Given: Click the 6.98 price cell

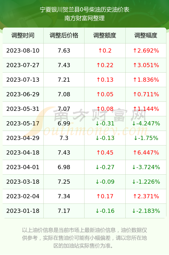Looking at the screenshot, I should [x=64, y=167].
